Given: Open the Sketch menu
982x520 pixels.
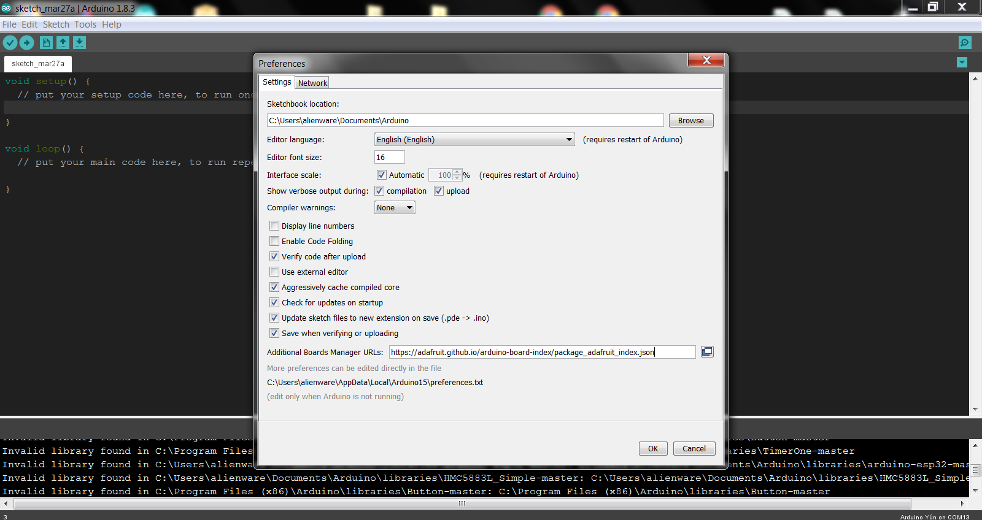Looking at the screenshot, I should [x=56, y=25].
